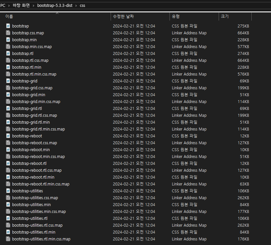This screenshot has width=271, height=245.
Task: Click the CSS icon of bootstrap file
Action: 8,26
